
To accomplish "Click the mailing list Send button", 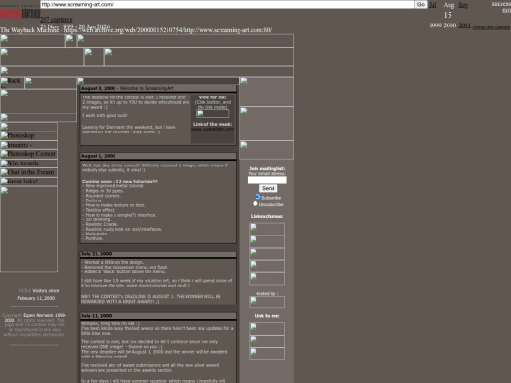I will [268, 188].
